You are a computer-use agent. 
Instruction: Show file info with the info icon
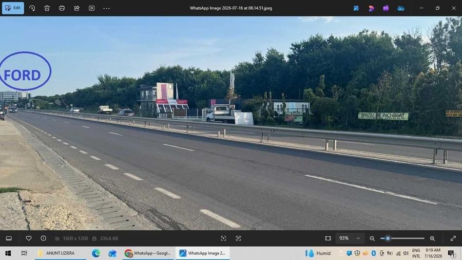point(43,238)
